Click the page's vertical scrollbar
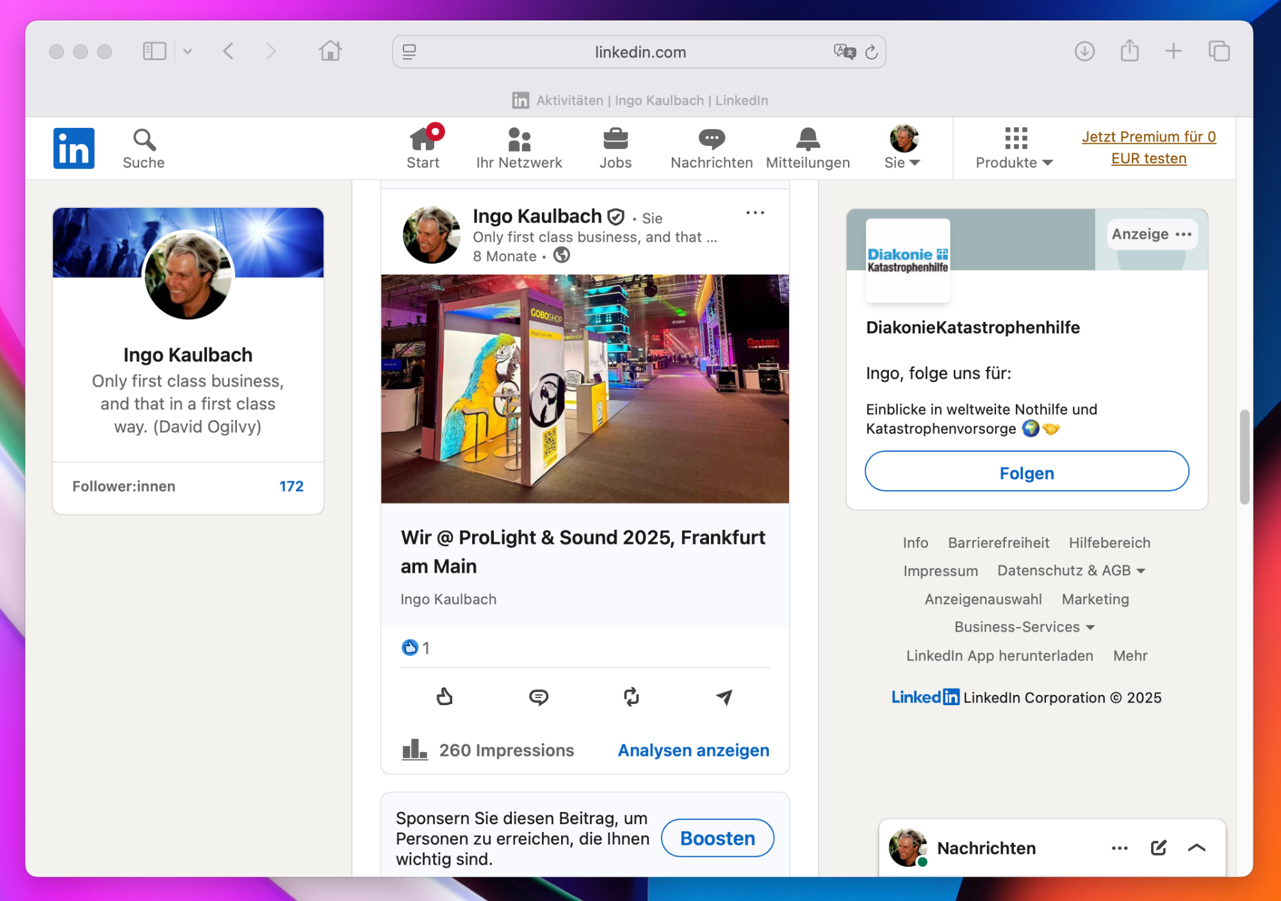The image size is (1281, 901). [x=1244, y=457]
